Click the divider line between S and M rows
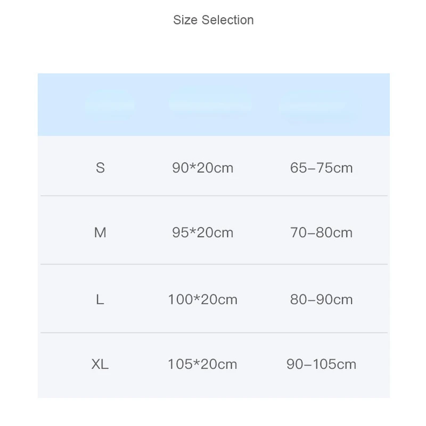 click(x=213, y=196)
